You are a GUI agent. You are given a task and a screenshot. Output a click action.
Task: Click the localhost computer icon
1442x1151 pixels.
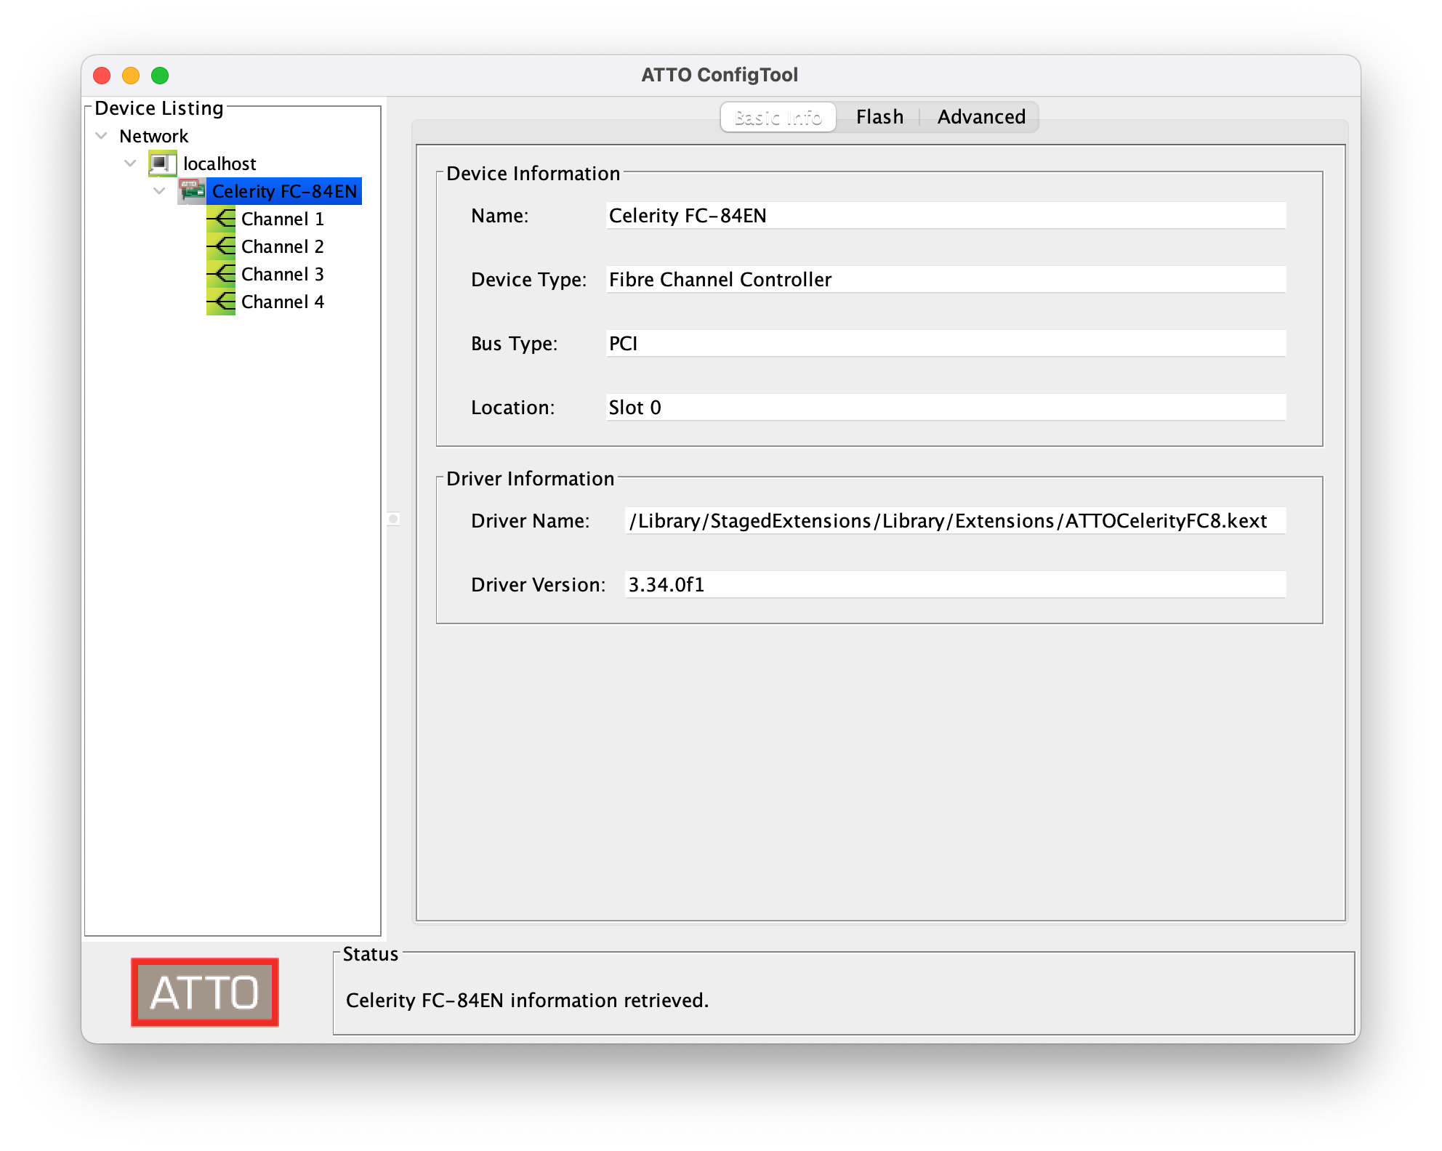coord(162,163)
